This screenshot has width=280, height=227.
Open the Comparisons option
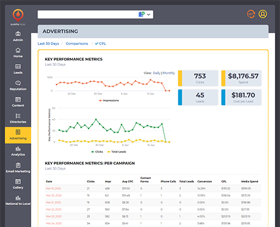[77, 43]
